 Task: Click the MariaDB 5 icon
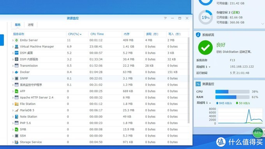[16, 110]
